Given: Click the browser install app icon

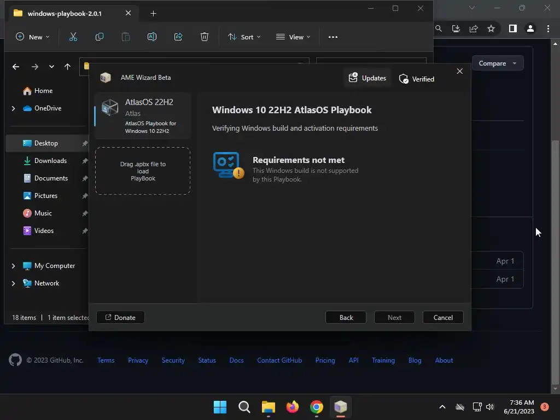Looking at the screenshot, I should [456, 28].
